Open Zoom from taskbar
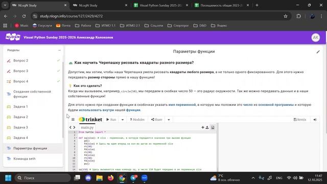Viewport: 327px width, 184px height. tap(145, 178)
